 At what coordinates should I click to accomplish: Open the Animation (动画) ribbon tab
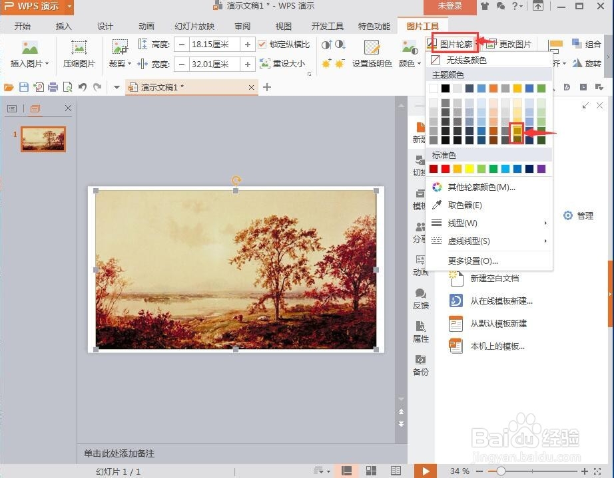pos(147,26)
